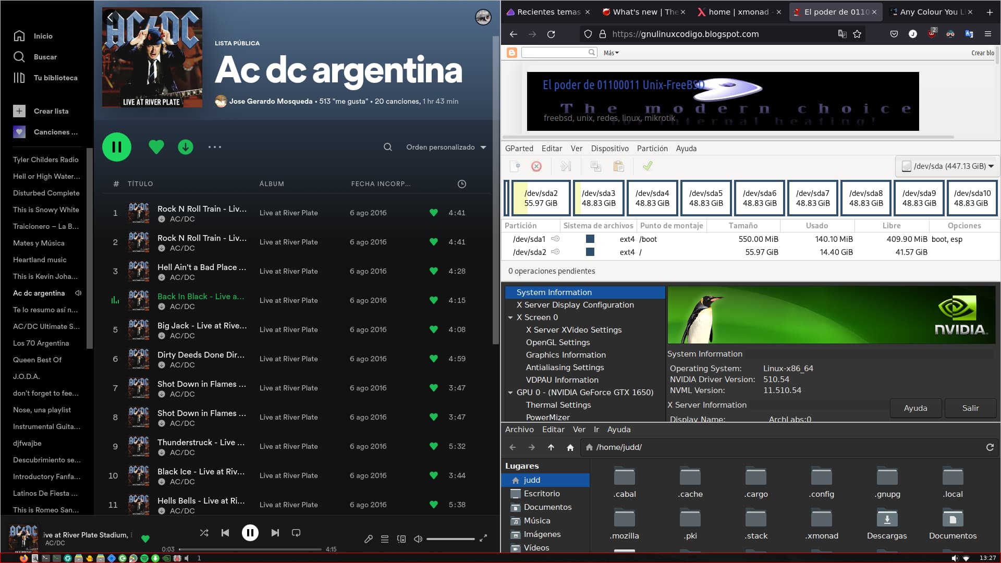Reload the Firefox page
This screenshot has height=563, width=1001.
[551, 34]
